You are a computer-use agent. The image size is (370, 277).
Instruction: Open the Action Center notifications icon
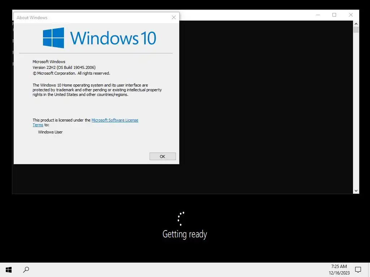click(358, 270)
